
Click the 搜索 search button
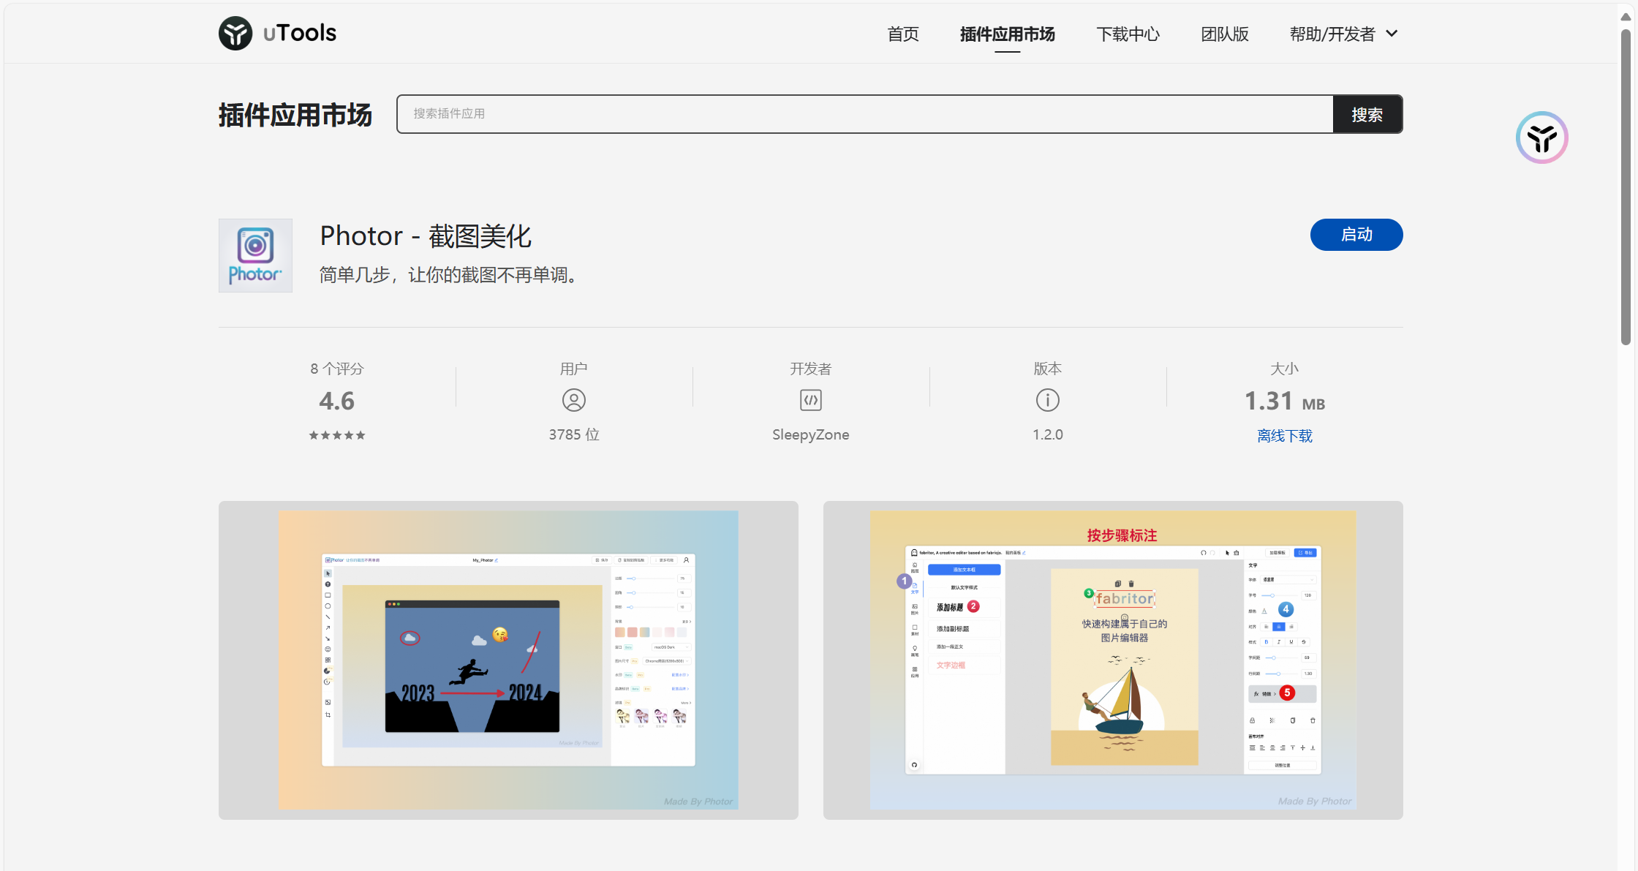point(1367,114)
